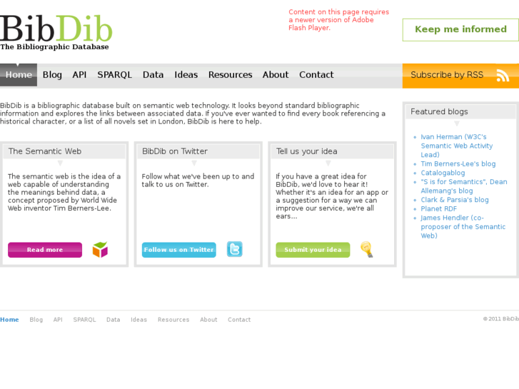This screenshot has width=519, height=389.
Task: Click "The Semantic Web" panel heading
Action: coord(45,151)
